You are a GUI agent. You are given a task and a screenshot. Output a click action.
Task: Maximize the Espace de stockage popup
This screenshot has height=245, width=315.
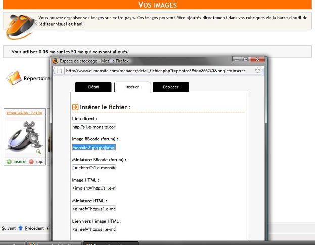click(245, 59)
